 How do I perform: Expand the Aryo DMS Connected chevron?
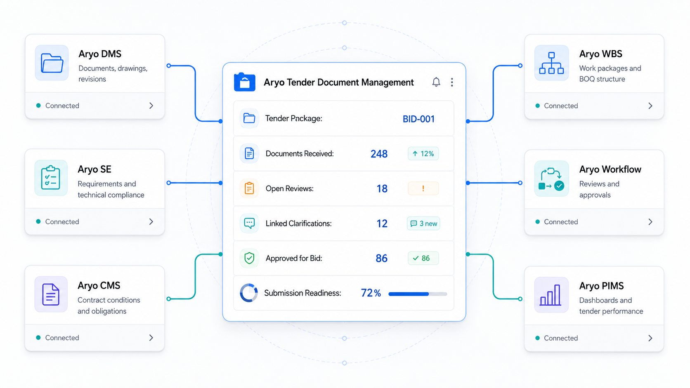coord(151,106)
